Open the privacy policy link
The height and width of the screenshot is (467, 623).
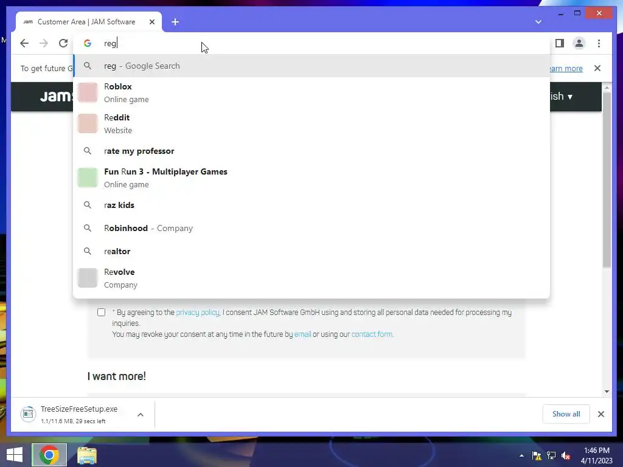point(198,313)
